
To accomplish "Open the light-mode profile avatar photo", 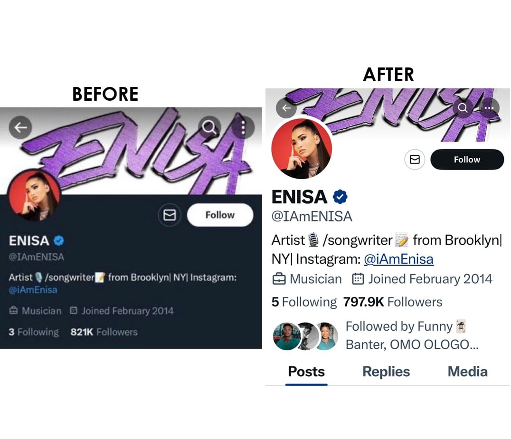I will tap(302, 149).
